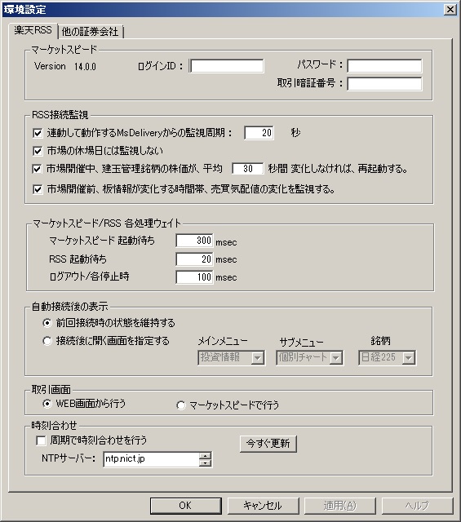Select 接続後に開く画面を指定する radio option
Screen dimensions: 461x522
47,341
